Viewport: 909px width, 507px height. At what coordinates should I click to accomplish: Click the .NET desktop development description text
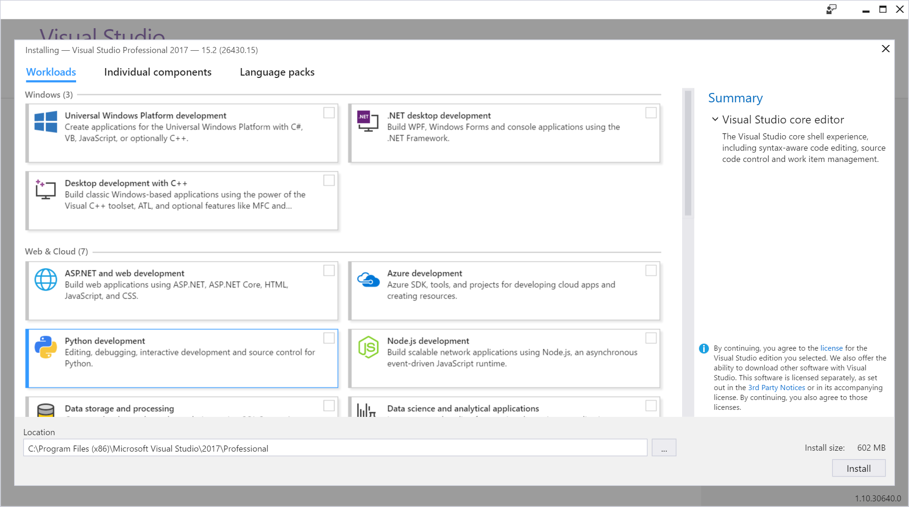tap(504, 132)
